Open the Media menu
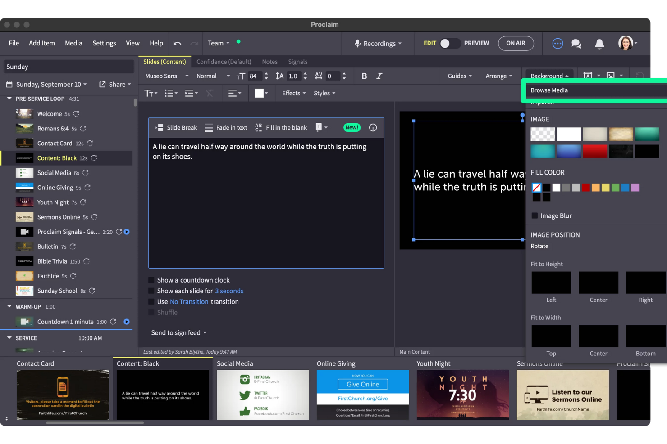Screen dimensions: 667x444 coord(73,43)
